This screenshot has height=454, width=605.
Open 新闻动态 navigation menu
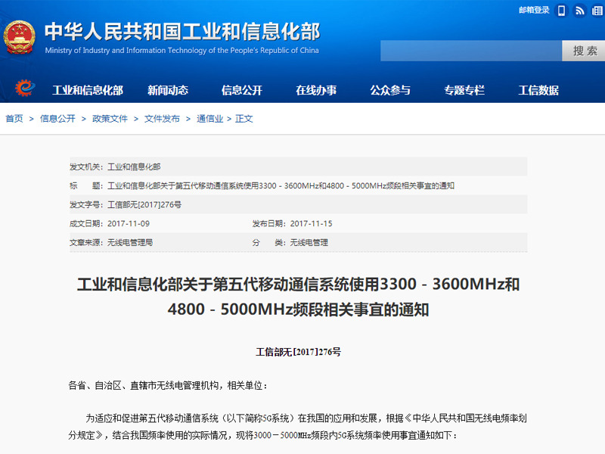point(168,90)
